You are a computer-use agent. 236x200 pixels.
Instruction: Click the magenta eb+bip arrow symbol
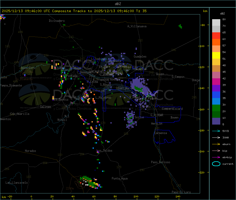[216, 157]
